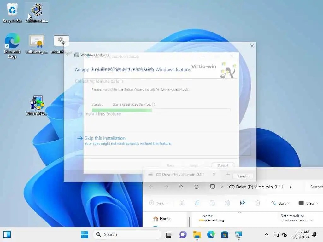Expand chevron before CD Drive breadcrumb

coord(222,187)
